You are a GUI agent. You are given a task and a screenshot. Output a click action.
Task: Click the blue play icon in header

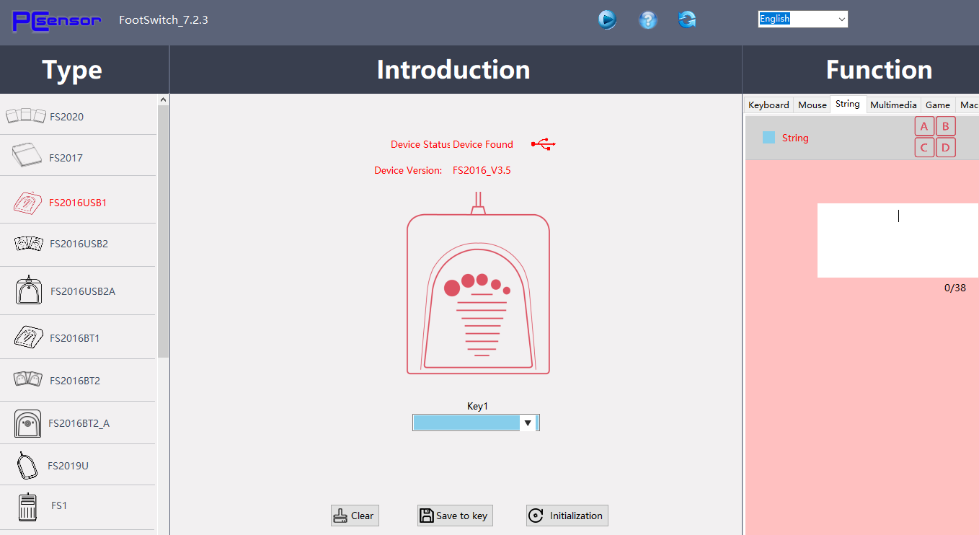[607, 19]
